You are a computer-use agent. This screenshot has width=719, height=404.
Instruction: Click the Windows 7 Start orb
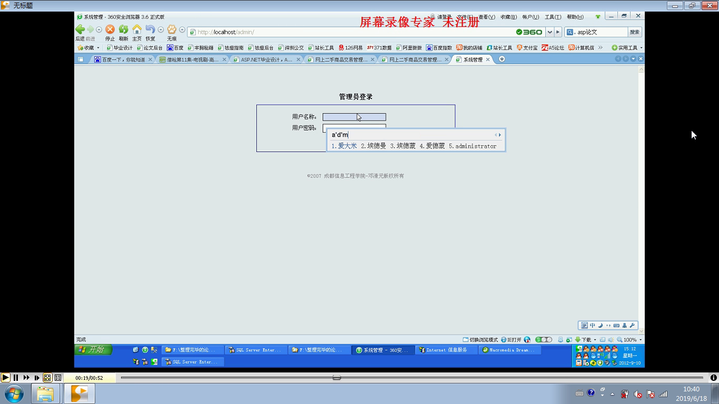click(14, 393)
